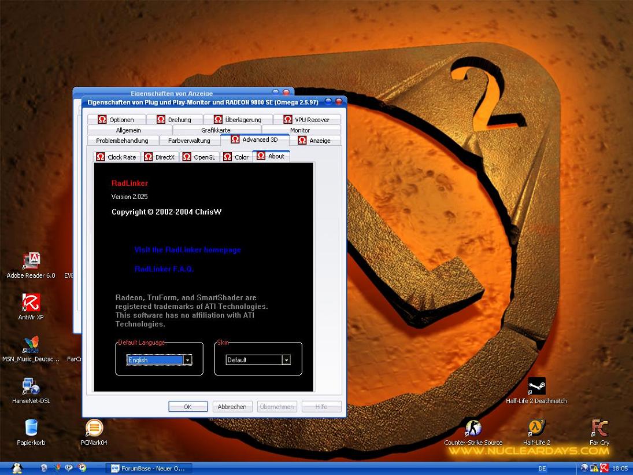Click the Abbrechen button

pyautogui.click(x=232, y=407)
